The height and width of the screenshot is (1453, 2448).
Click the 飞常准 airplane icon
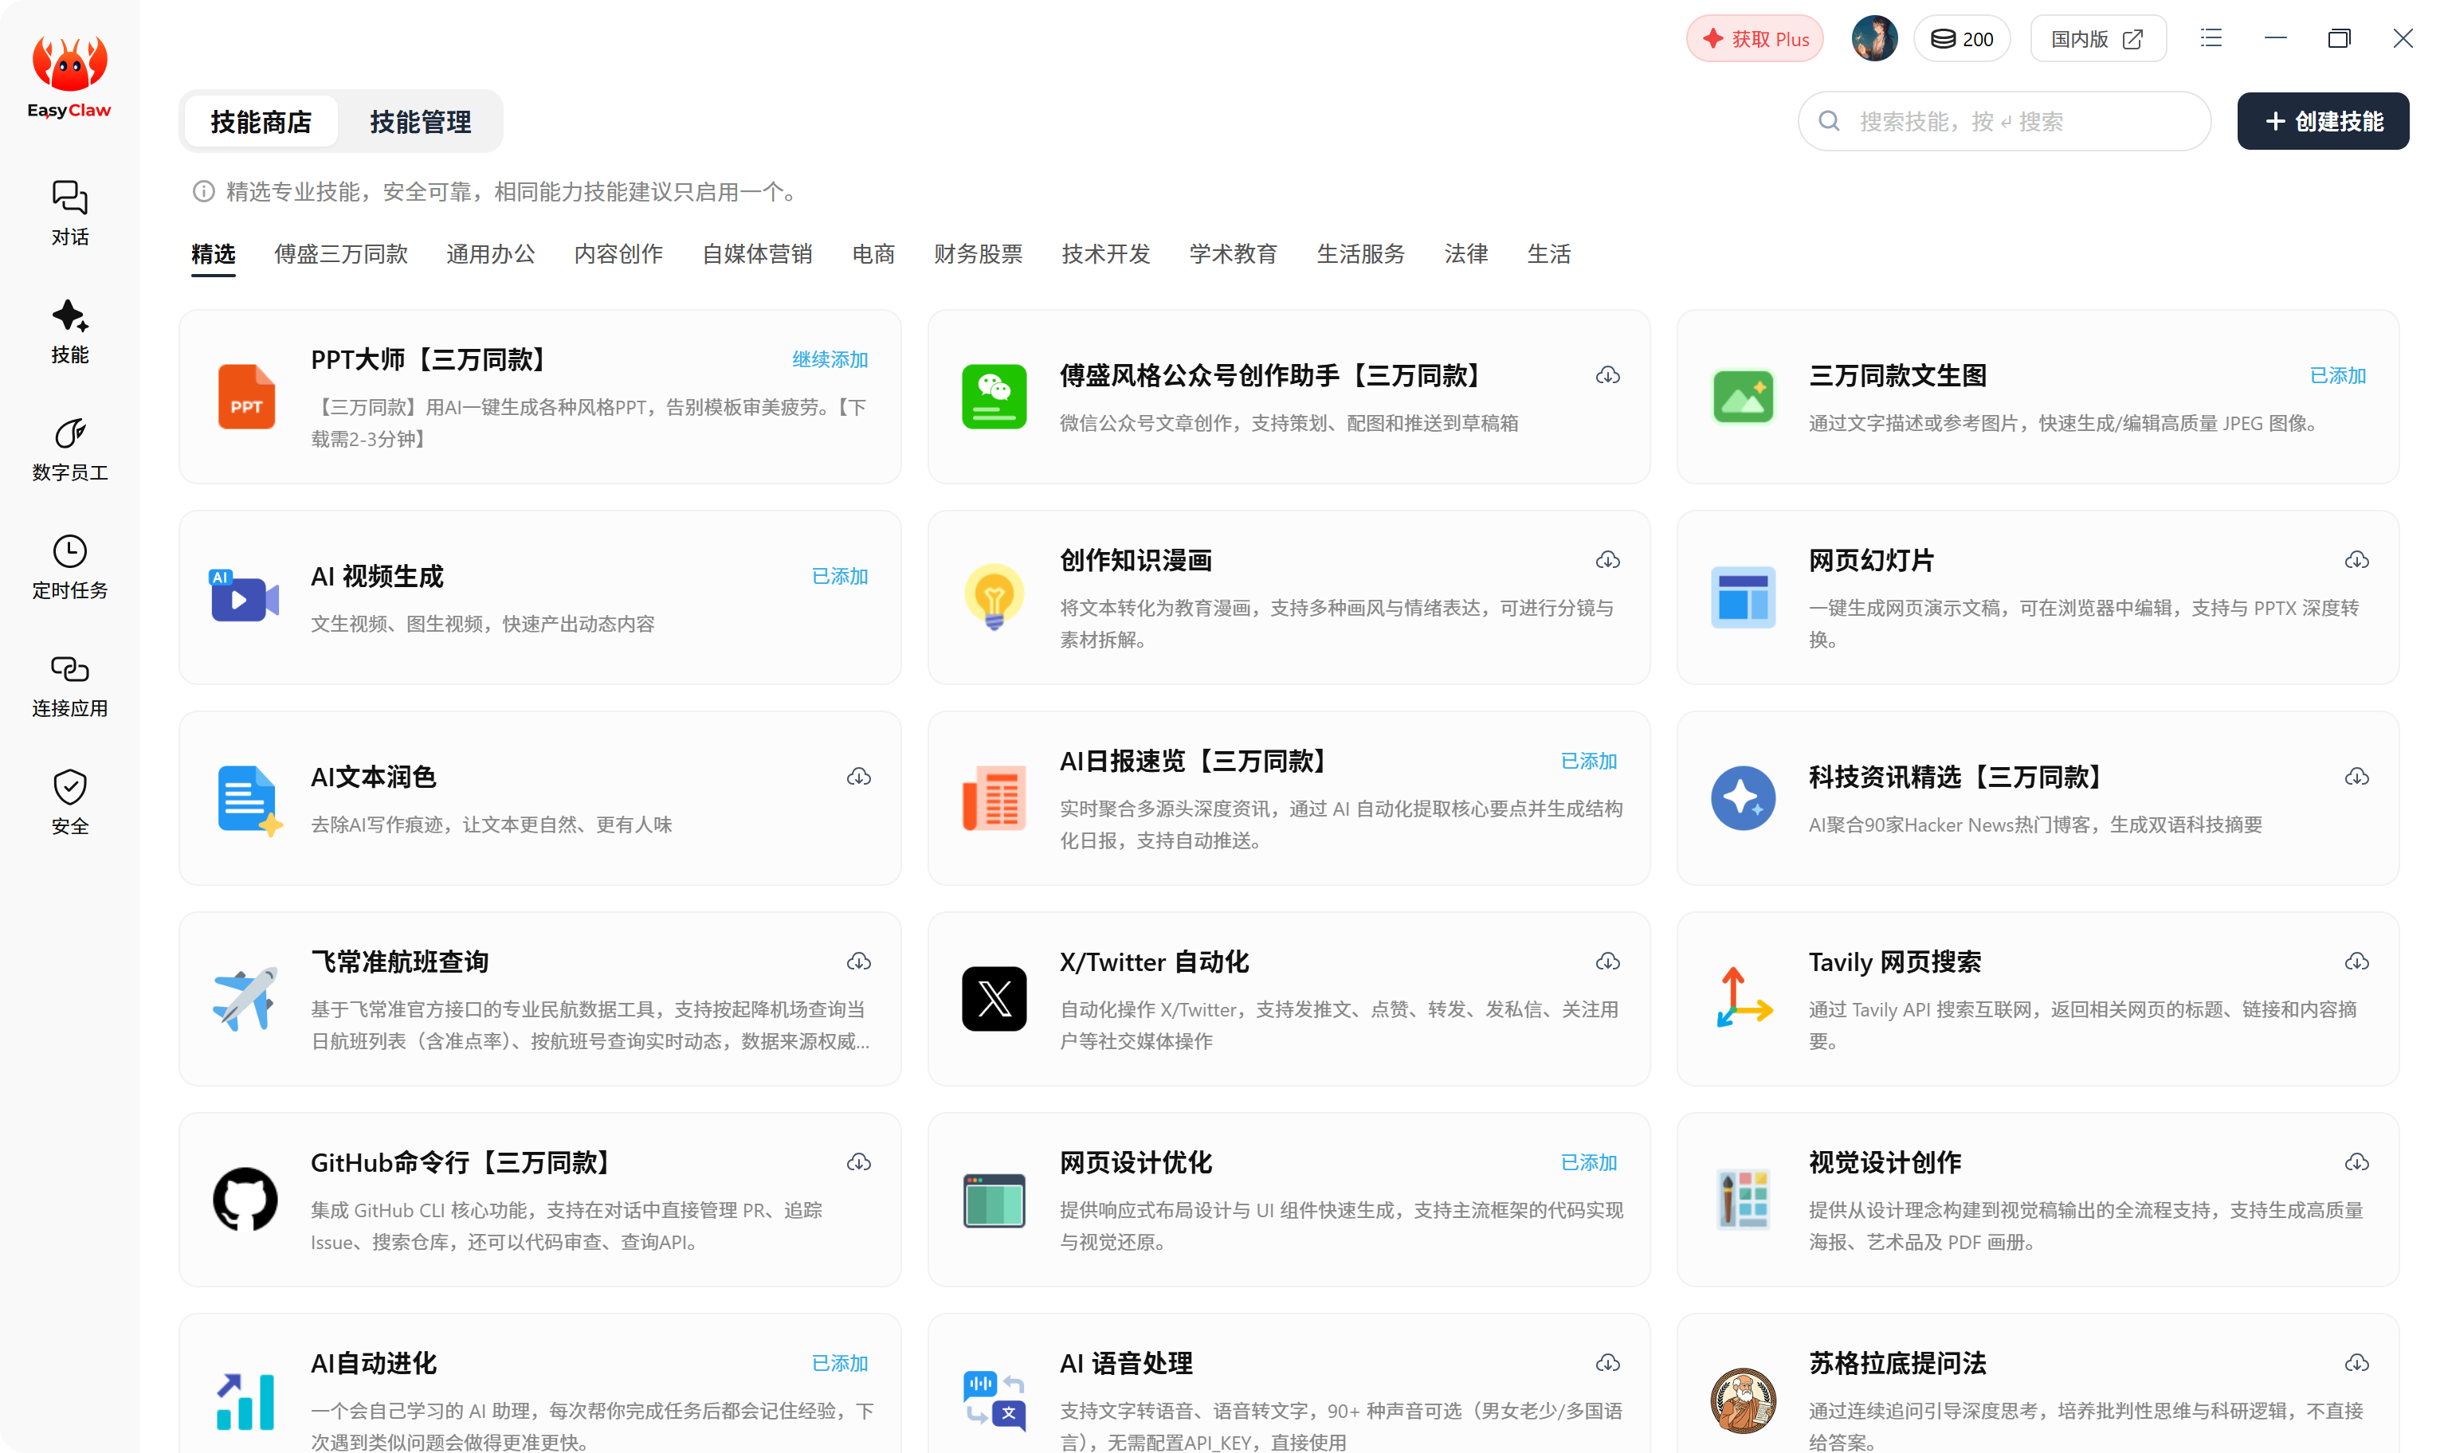[x=245, y=999]
